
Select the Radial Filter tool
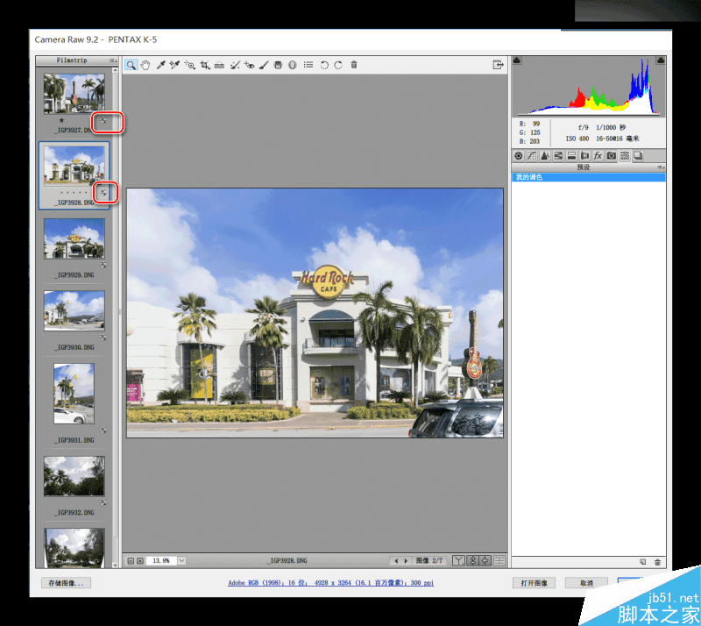click(292, 66)
